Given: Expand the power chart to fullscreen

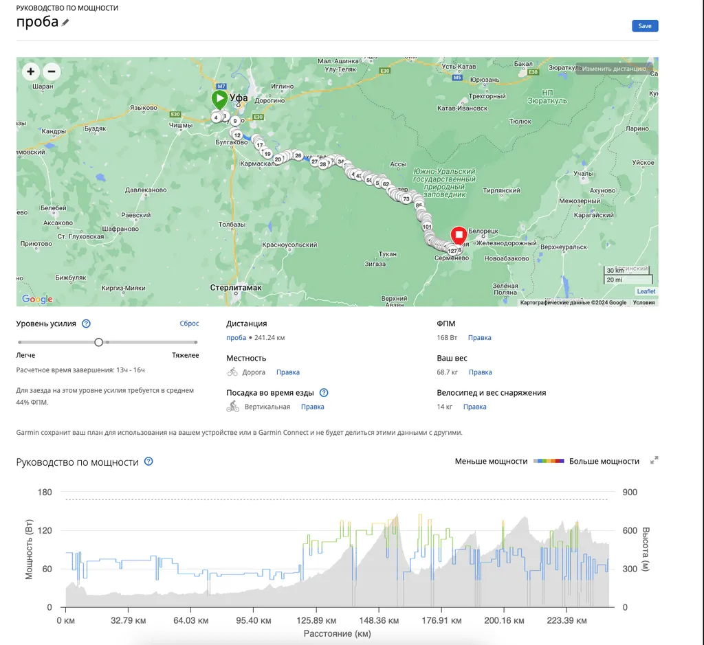Looking at the screenshot, I should coord(654,461).
